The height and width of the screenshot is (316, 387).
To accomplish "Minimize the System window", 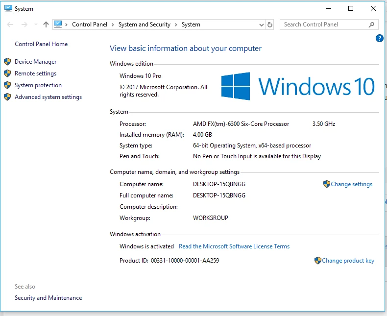I will pyautogui.click(x=329, y=9).
